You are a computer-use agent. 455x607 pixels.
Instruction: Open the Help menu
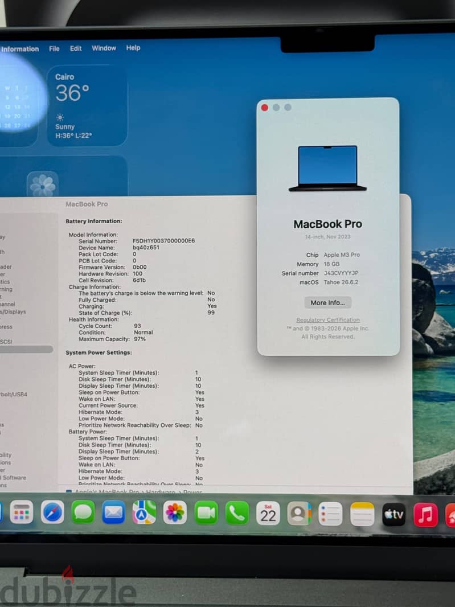click(x=133, y=48)
